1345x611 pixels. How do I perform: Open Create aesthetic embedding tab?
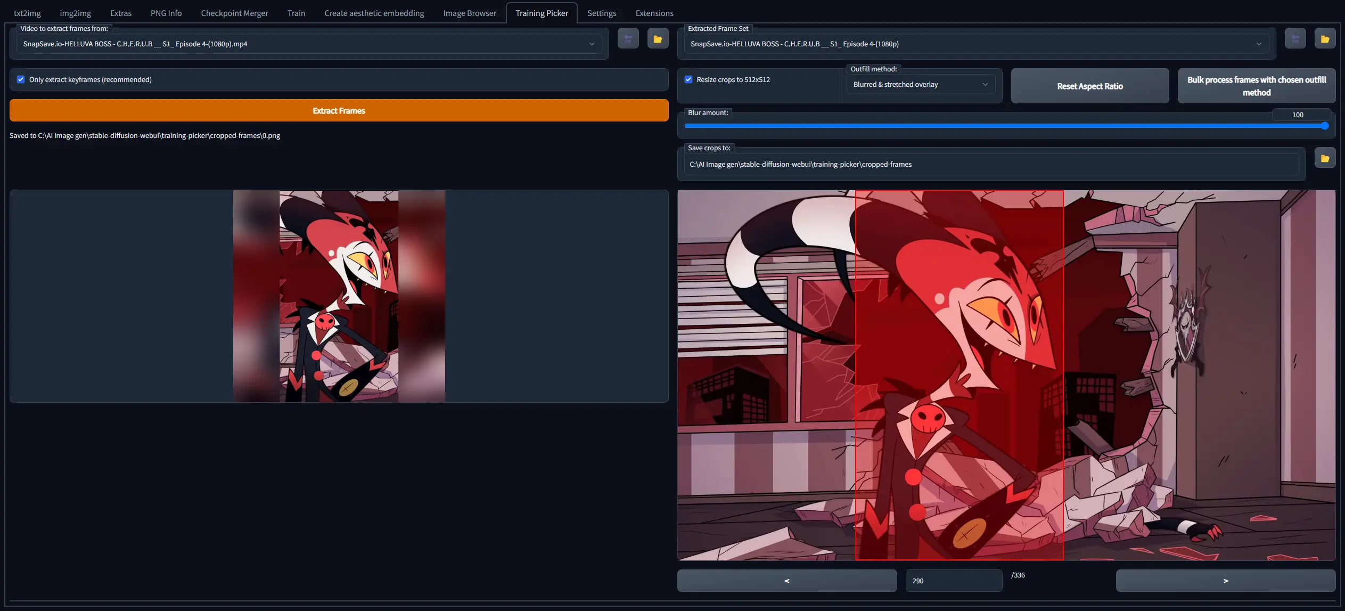(x=374, y=13)
